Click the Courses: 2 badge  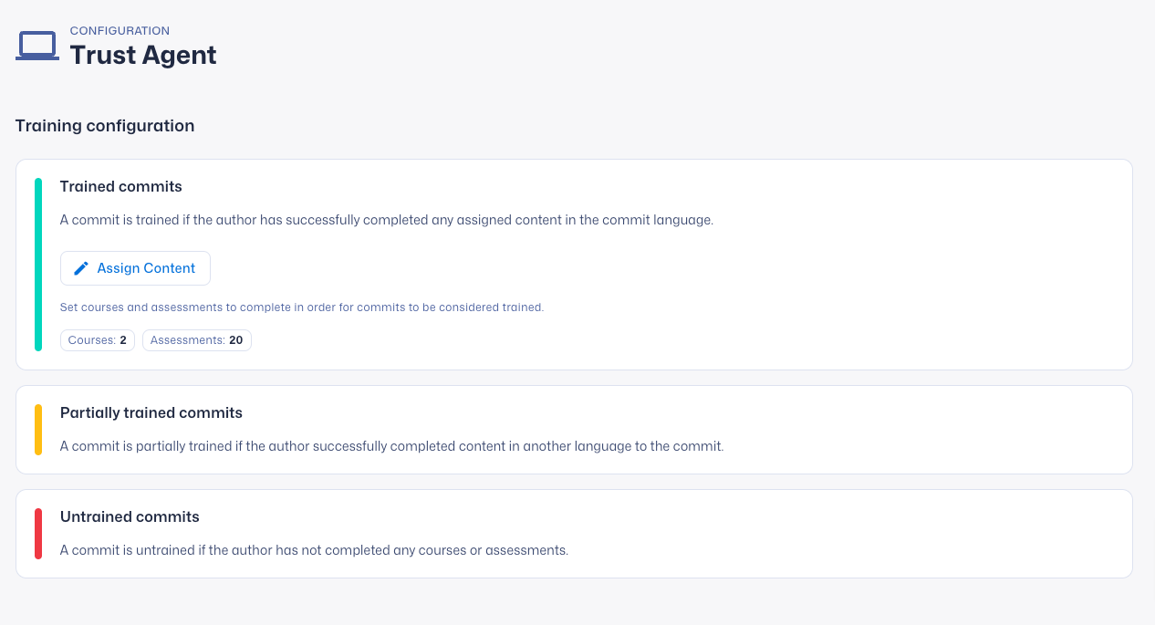point(97,339)
